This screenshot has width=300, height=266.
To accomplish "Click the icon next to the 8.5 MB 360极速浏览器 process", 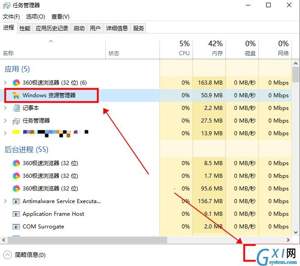I will point(16,163).
